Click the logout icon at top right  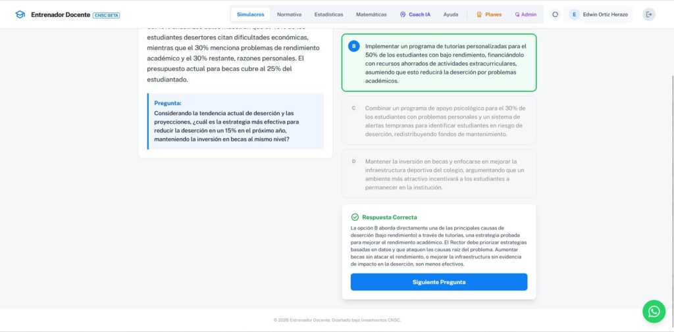(x=649, y=14)
